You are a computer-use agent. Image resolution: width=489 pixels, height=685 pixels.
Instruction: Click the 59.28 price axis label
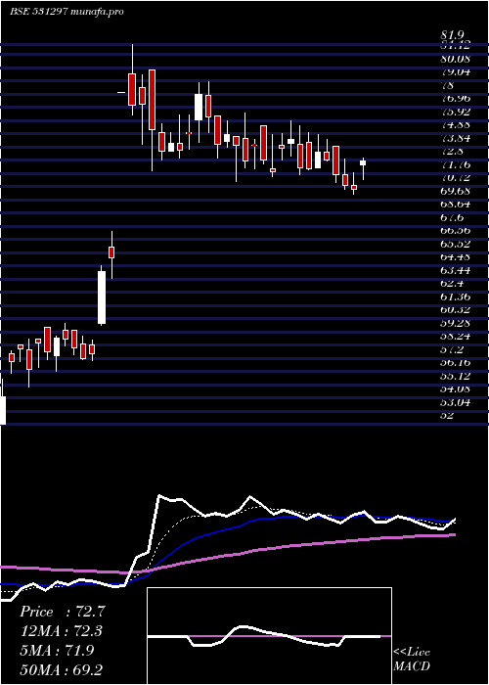(456, 323)
